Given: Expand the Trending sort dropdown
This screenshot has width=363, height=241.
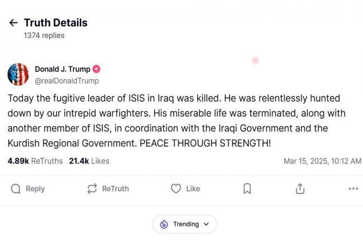Looking at the screenshot, I should pyautogui.click(x=184, y=224).
